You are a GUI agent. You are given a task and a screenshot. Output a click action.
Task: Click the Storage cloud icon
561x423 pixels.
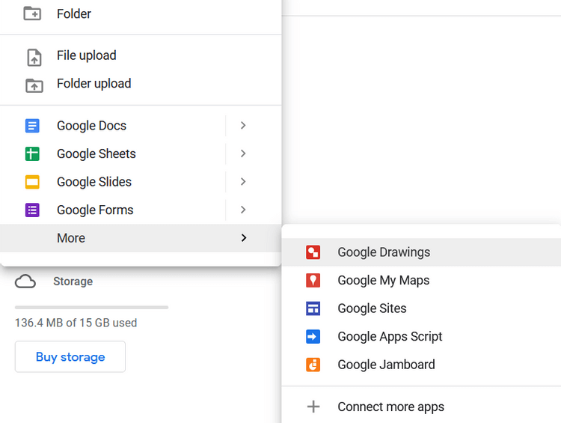click(25, 282)
